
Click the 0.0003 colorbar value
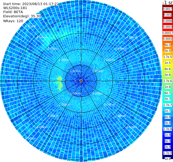pos(168,27)
